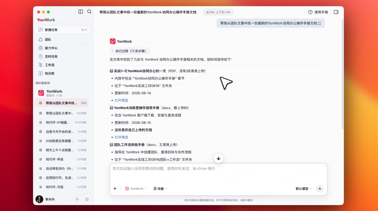Click the status icon beside 知行环-早报
This screenshot has height=211, width=378.
[41, 159]
